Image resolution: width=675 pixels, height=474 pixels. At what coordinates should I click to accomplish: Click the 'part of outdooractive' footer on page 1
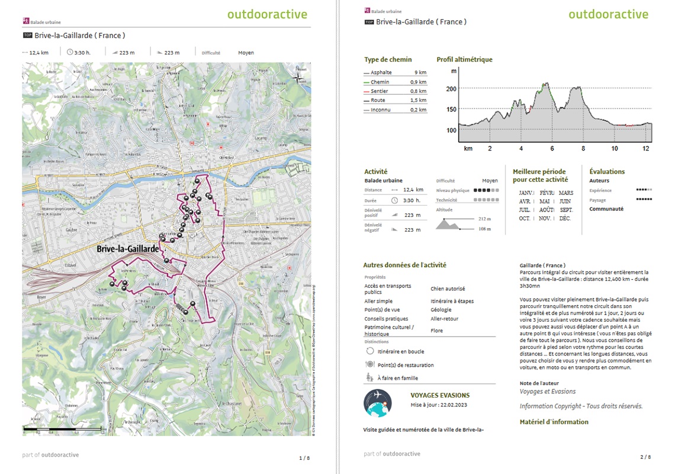50,454
